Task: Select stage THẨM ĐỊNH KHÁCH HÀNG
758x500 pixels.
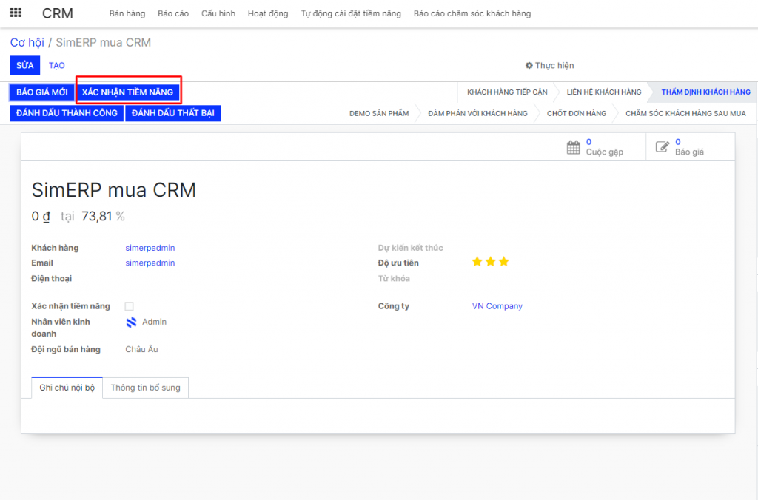Action: pos(705,92)
